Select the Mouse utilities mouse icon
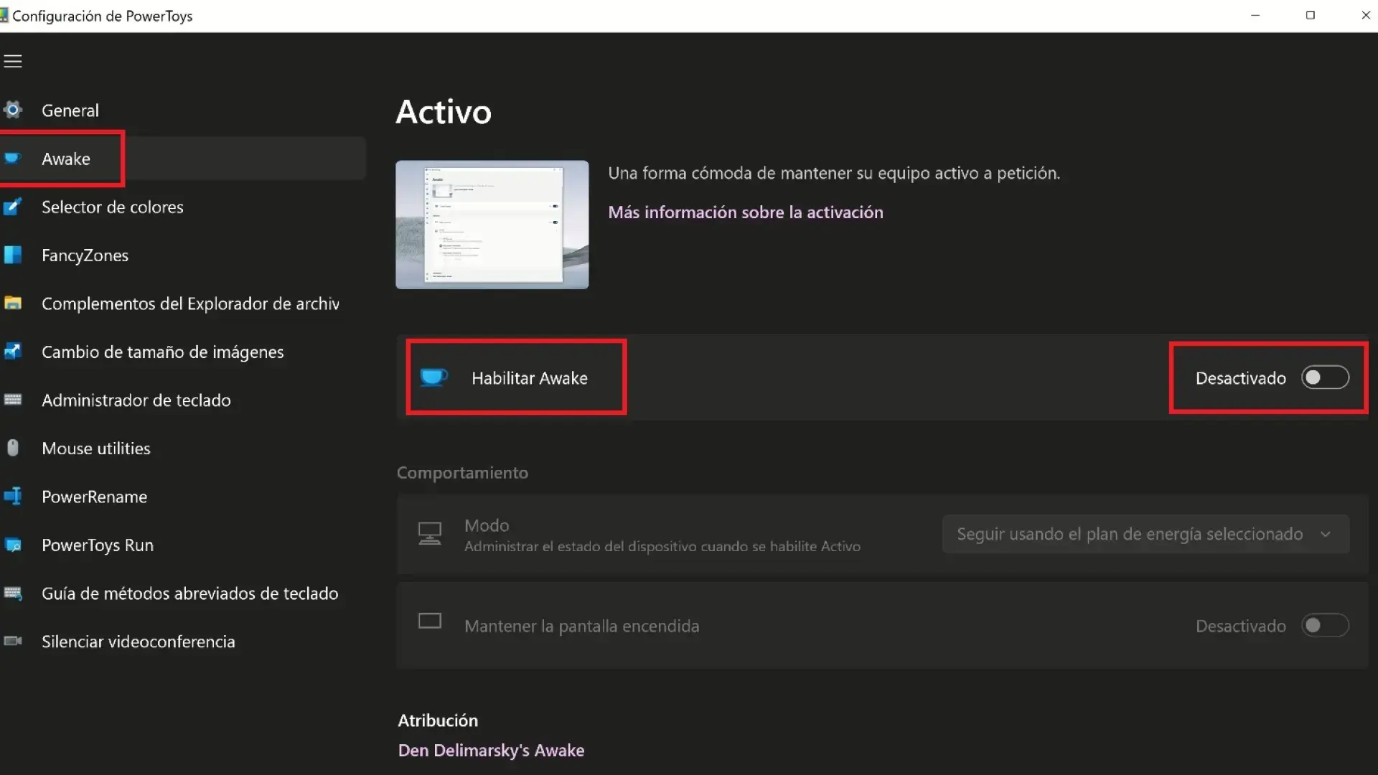Viewport: 1378px width, 775px height. point(13,448)
